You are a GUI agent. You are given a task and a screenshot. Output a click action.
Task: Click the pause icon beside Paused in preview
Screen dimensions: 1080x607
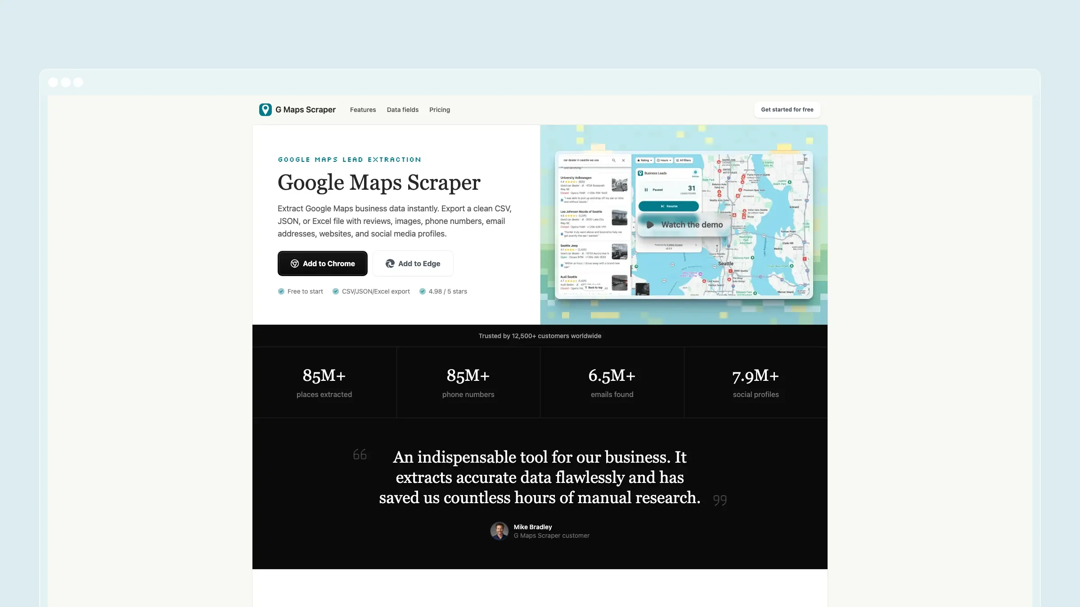[x=646, y=190]
